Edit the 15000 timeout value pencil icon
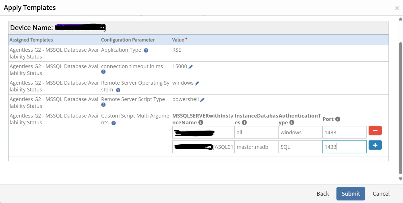 click(191, 67)
